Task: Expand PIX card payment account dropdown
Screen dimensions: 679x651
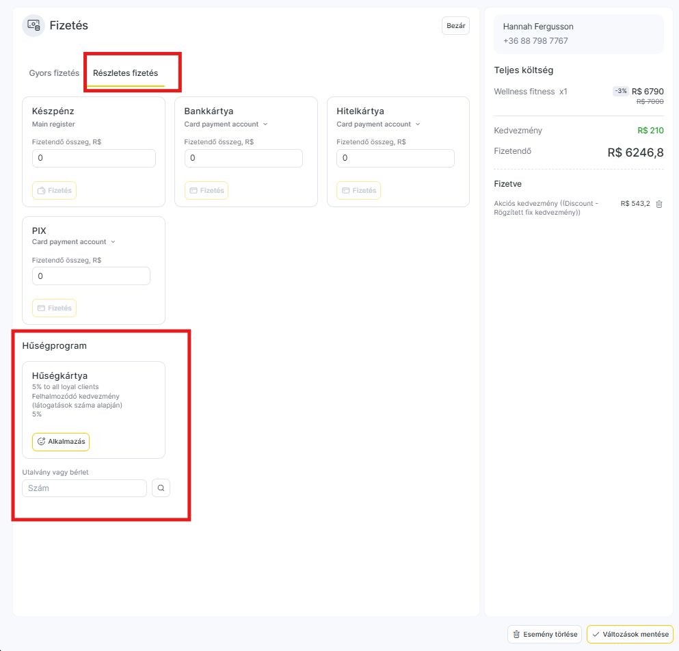Action: coord(74,242)
